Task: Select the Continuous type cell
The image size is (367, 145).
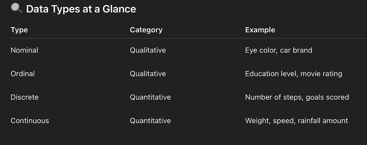Action: pyautogui.click(x=30, y=121)
